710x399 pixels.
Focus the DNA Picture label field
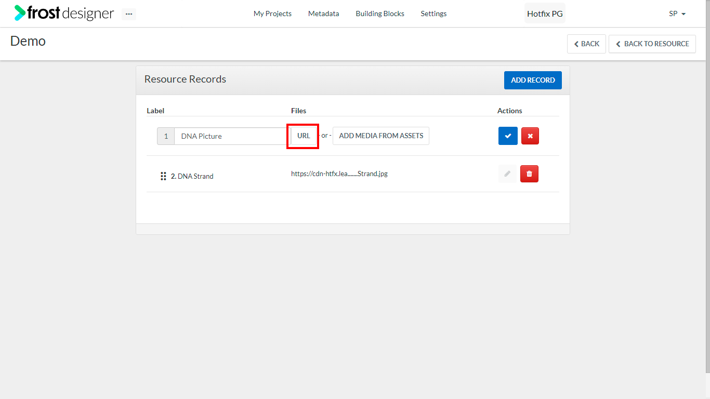pos(232,136)
